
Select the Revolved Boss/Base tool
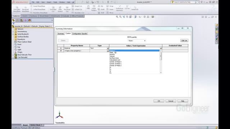(x=25, y=9)
